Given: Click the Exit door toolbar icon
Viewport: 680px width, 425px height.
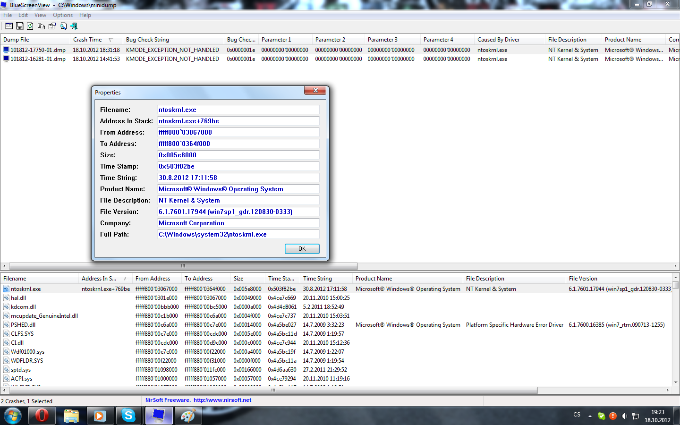Looking at the screenshot, I should pyautogui.click(x=74, y=26).
